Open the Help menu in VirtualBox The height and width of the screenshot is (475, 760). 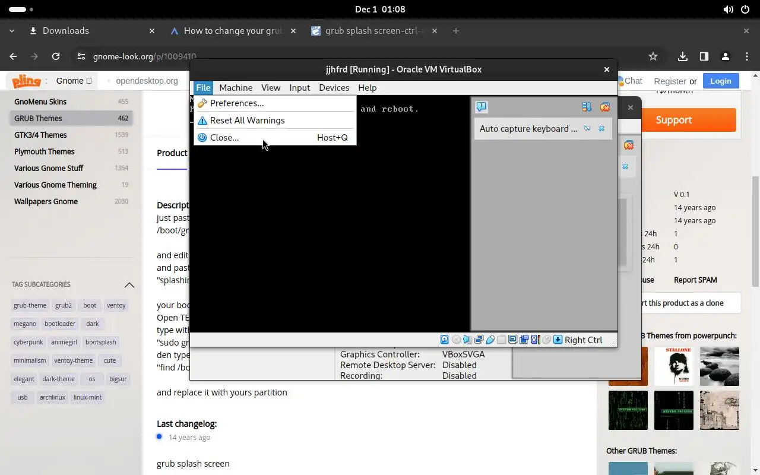(368, 87)
